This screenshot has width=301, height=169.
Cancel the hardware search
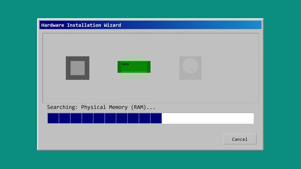click(239, 139)
